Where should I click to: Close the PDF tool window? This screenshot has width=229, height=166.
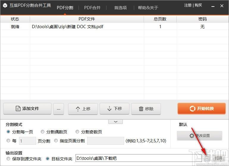pos(222,6)
